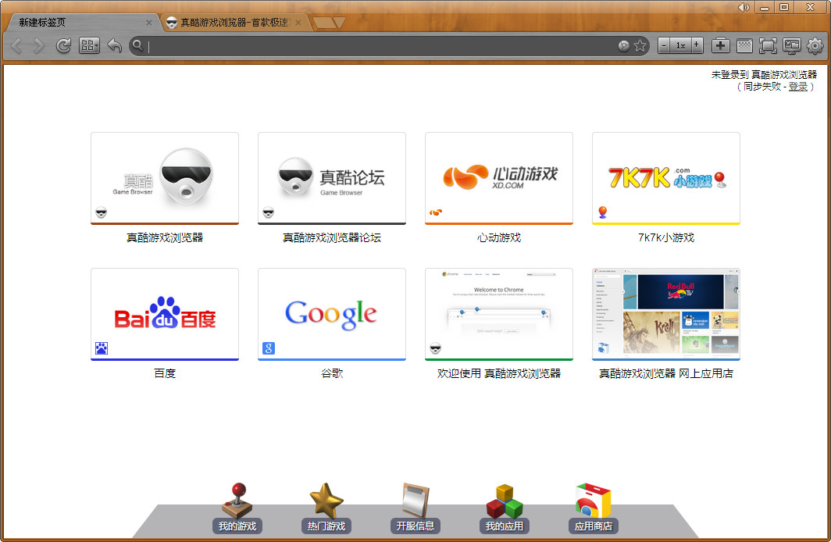Reset speed using the 1x button
Screen dimensions: 831x542
[x=681, y=45]
